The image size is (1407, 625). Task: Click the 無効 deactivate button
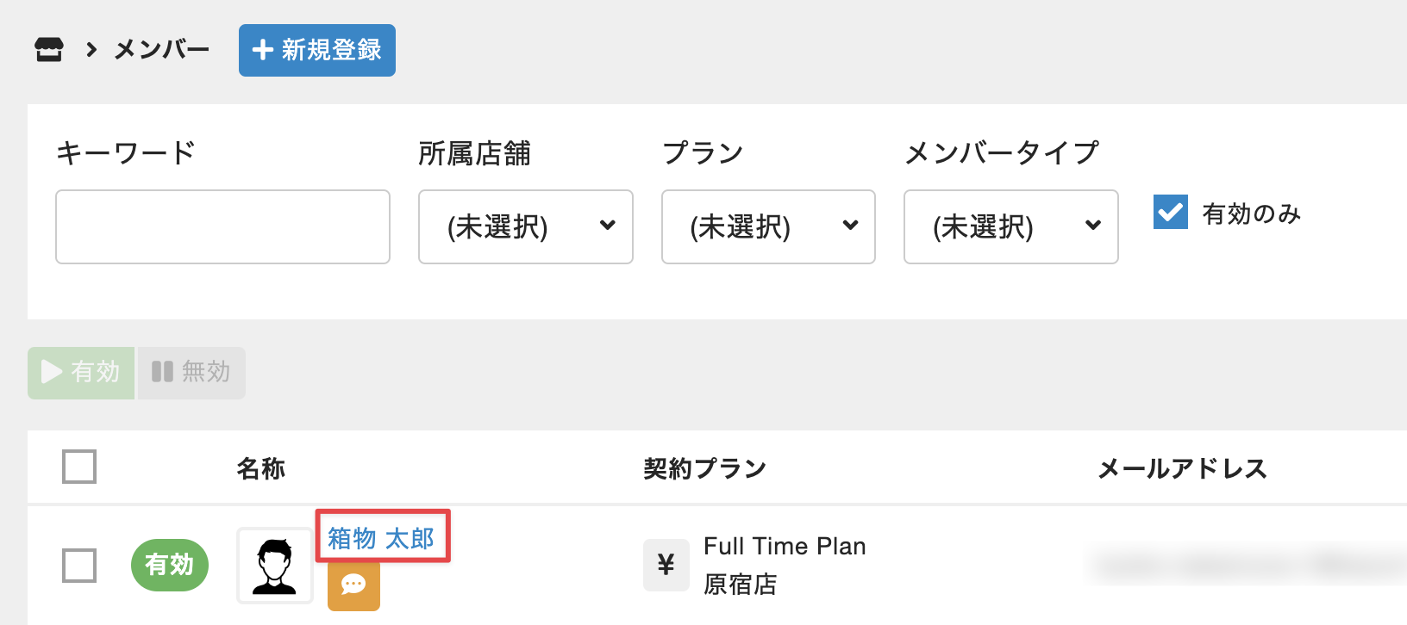pyautogui.click(x=191, y=373)
